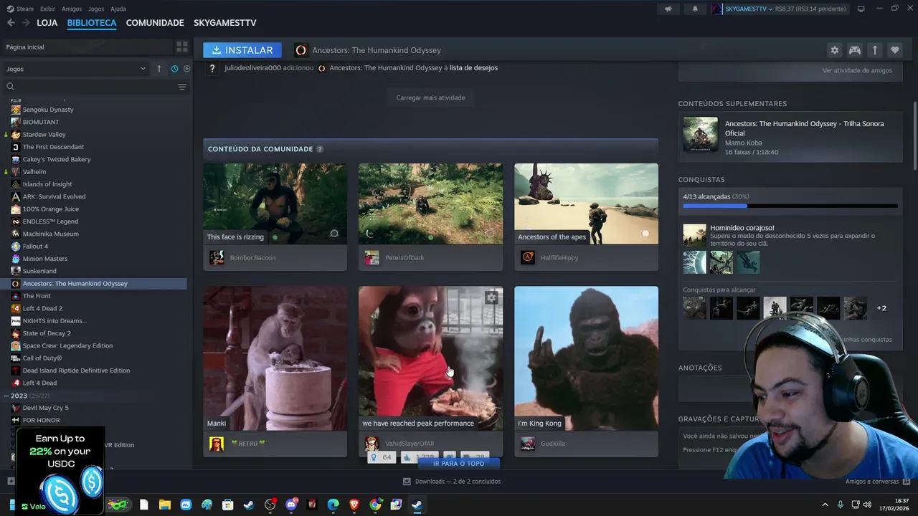Open the Ajuda menu
This screenshot has width=918, height=516.
(x=118, y=9)
